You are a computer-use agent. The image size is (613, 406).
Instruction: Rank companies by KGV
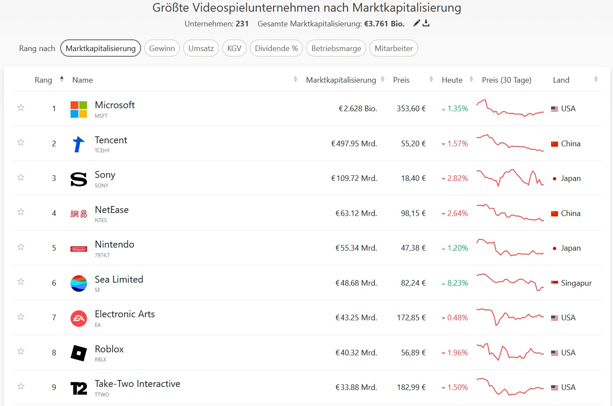(234, 48)
